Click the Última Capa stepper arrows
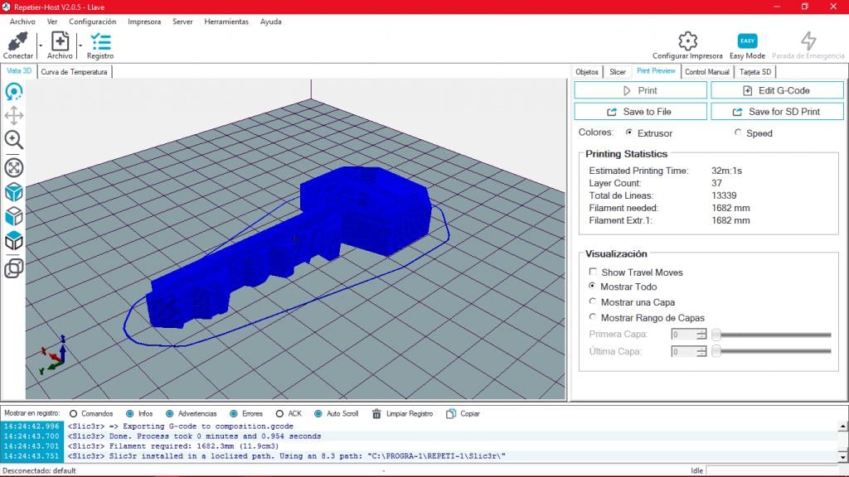 coord(701,352)
